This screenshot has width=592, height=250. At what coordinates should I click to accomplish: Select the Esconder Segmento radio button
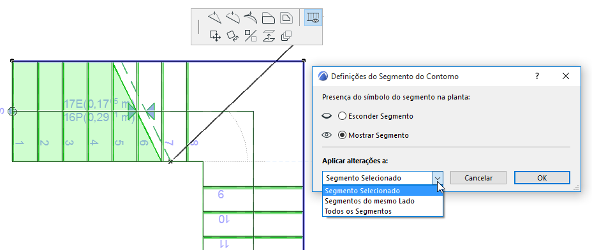[342, 116]
